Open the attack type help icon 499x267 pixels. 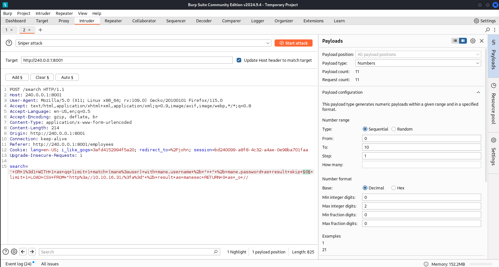9,43
